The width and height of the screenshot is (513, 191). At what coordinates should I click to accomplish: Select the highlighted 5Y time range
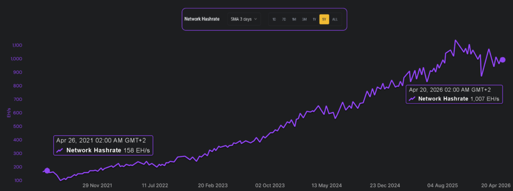tap(324, 20)
